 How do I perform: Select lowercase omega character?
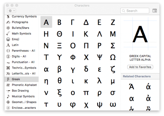pyautogui.click(x=113, y=105)
